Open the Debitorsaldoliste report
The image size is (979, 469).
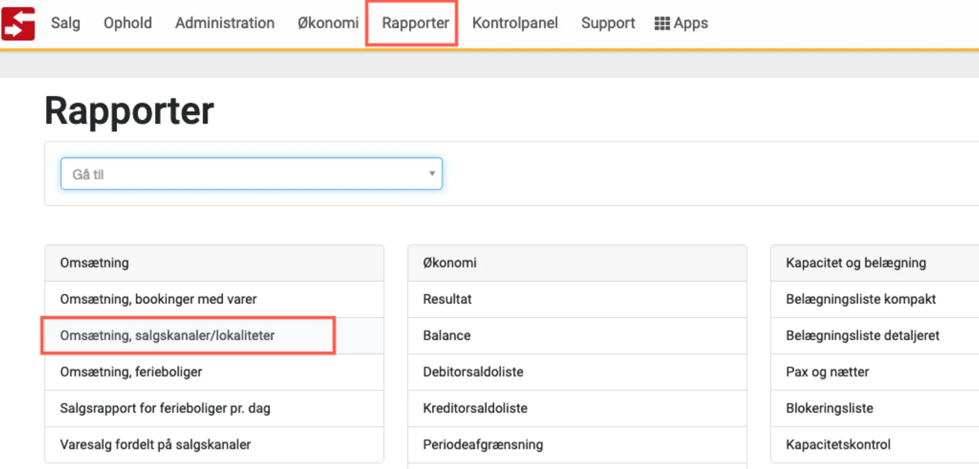click(x=577, y=372)
